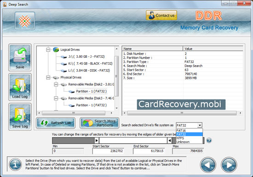Select drive K:\ 7.45 GB BLACK
Screen dimensions: 253x177
(90, 64)
